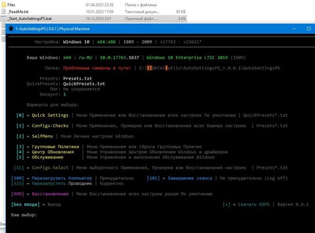315x233 pixels.
Task: Click the Ваш выбор input prompt
Action: pos(24,215)
